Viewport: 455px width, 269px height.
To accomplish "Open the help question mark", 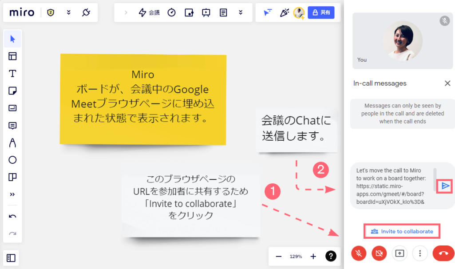I will pos(331,256).
